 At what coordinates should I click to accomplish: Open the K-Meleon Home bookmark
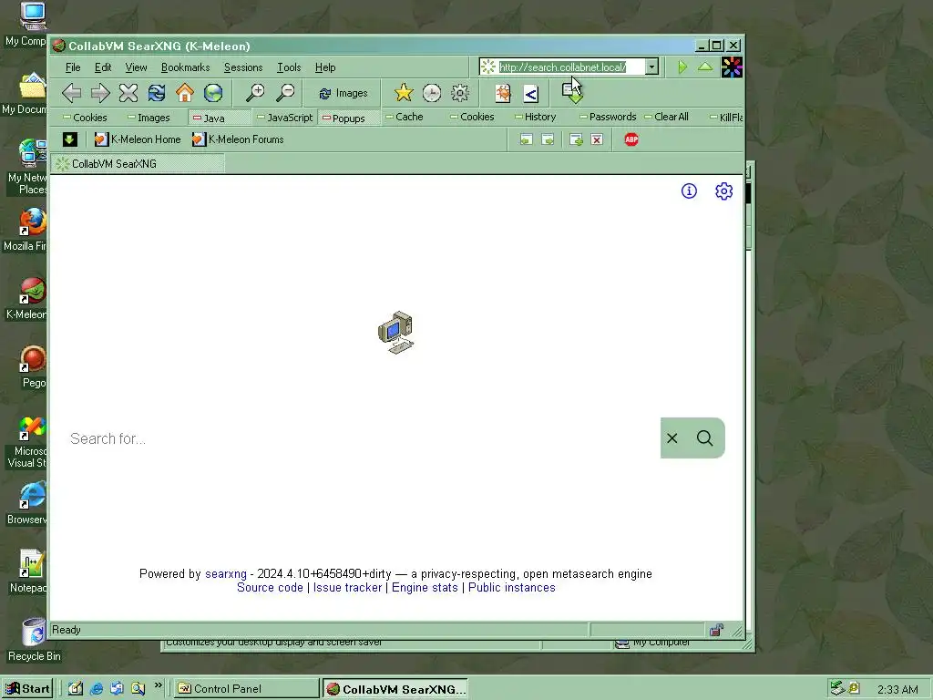[138, 139]
